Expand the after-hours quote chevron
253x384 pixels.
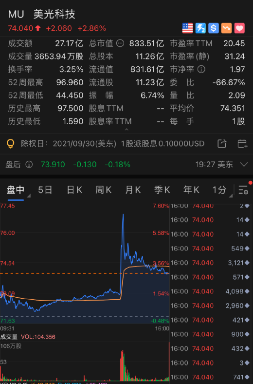244,164
